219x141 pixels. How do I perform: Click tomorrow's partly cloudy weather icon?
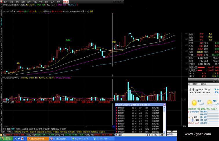[209, 103]
